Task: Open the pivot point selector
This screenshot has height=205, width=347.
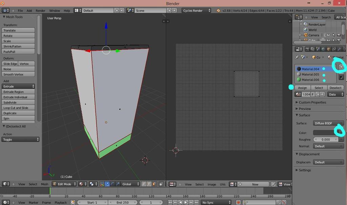Action: (93, 184)
